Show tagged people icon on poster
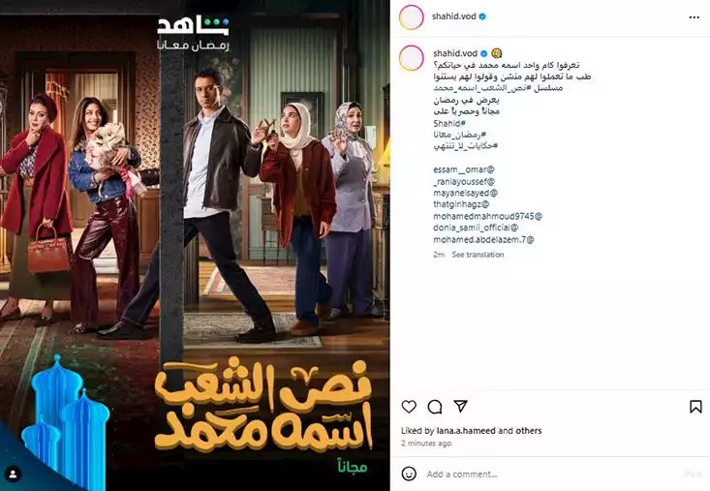The height and width of the screenshot is (491, 710). click(14, 474)
